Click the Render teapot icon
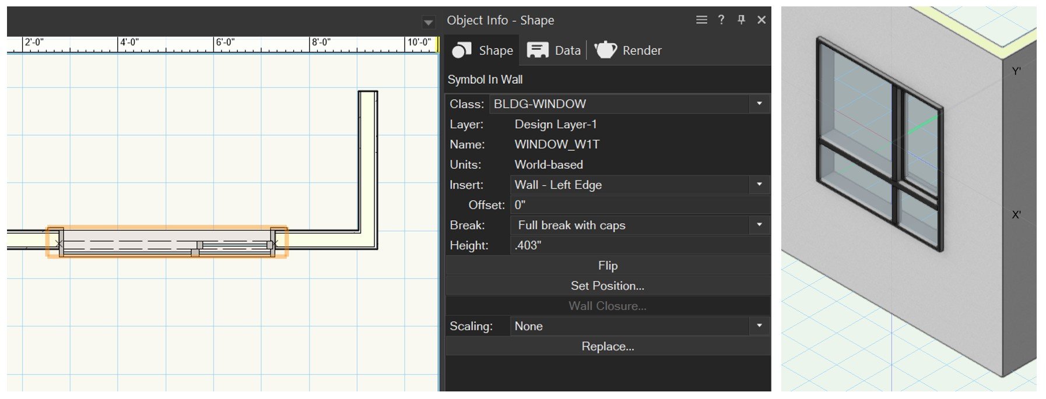This screenshot has width=1046, height=399. pyautogui.click(x=605, y=50)
